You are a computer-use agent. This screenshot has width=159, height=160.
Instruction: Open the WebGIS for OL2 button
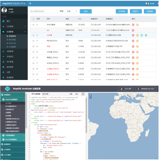click(x=146, y=89)
